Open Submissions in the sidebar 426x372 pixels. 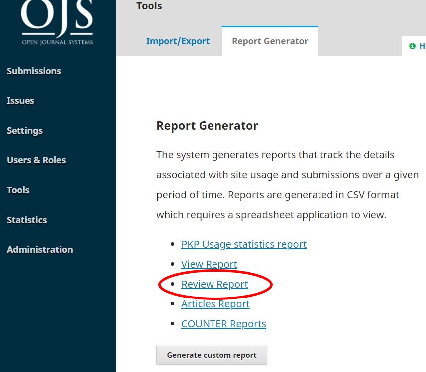34,71
